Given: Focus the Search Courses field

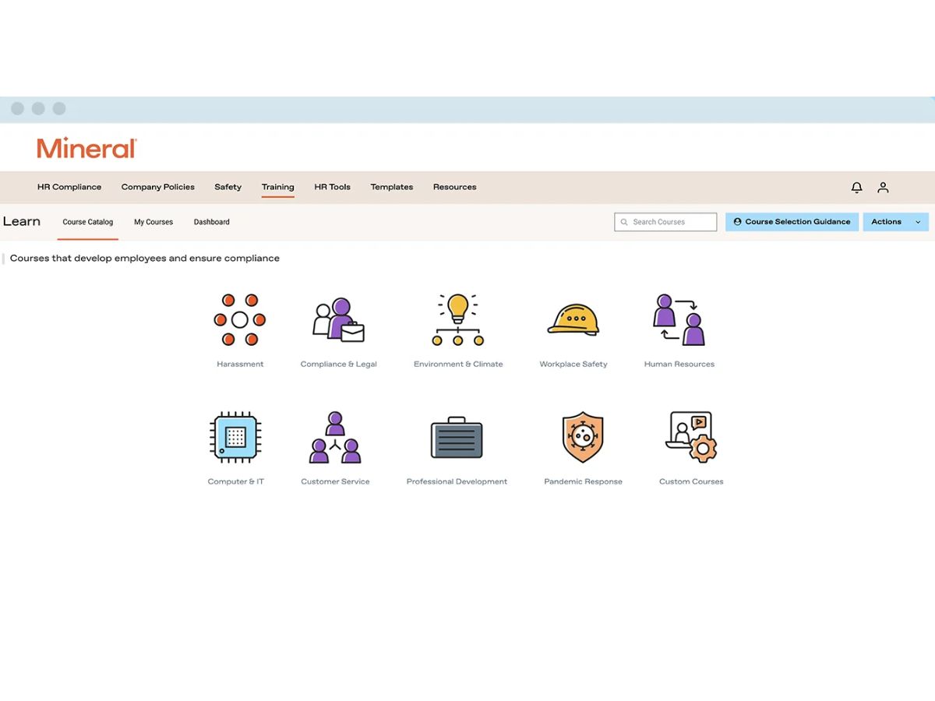Looking at the screenshot, I should pyautogui.click(x=665, y=222).
